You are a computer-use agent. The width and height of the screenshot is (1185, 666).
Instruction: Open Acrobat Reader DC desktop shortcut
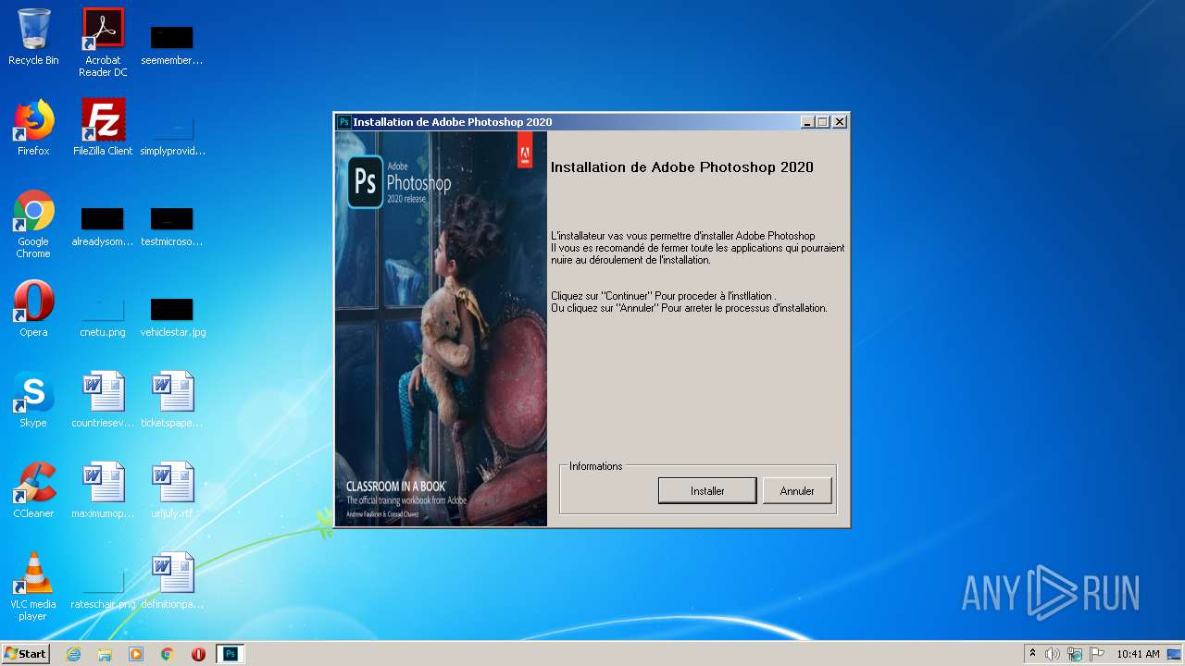point(103,43)
